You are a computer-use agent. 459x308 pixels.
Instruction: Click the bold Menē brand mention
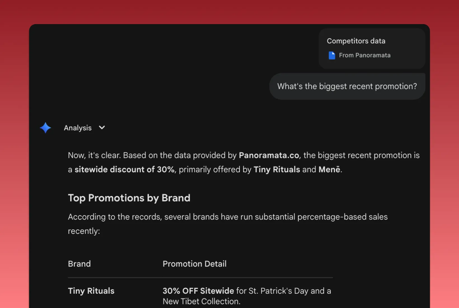pyautogui.click(x=329, y=170)
